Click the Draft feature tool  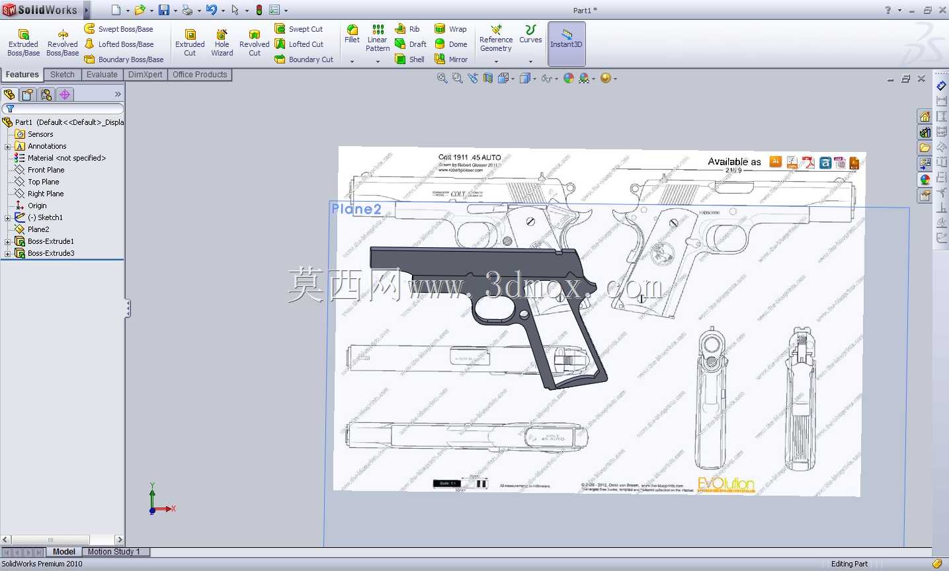click(411, 44)
